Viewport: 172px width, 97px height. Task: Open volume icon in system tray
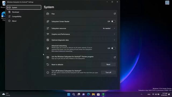[156, 94]
